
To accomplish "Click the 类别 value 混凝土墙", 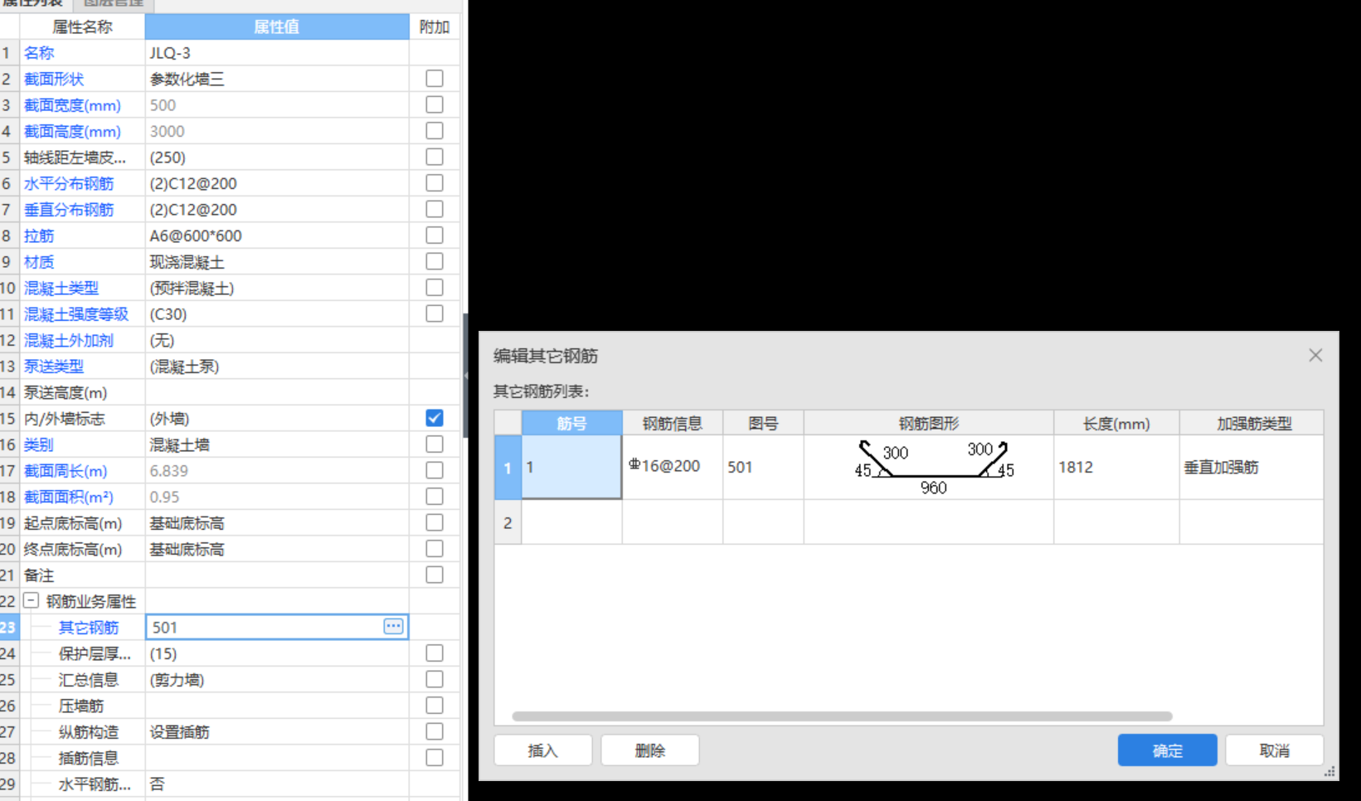I will coord(277,444).
